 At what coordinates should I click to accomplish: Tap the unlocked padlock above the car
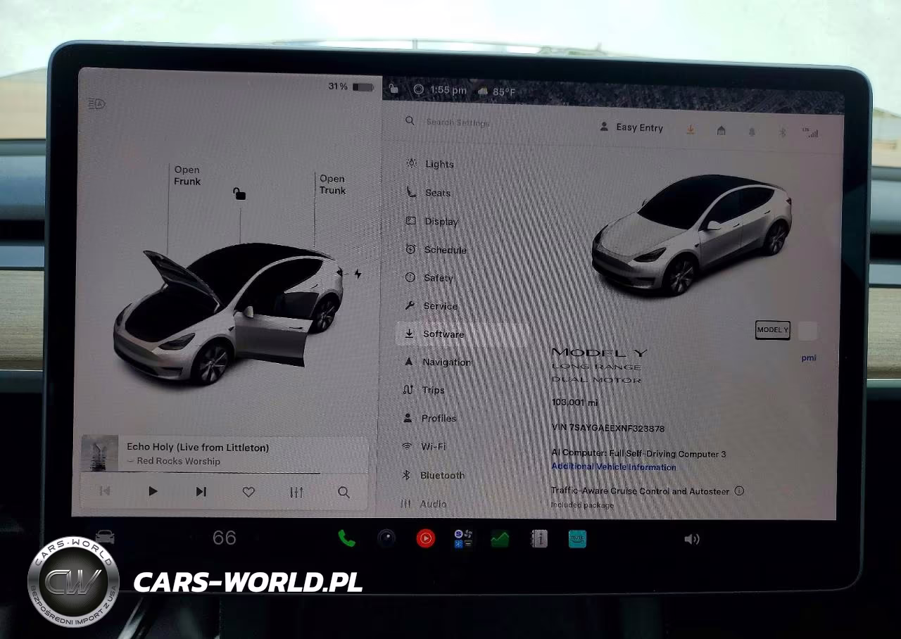coord(240,194)
